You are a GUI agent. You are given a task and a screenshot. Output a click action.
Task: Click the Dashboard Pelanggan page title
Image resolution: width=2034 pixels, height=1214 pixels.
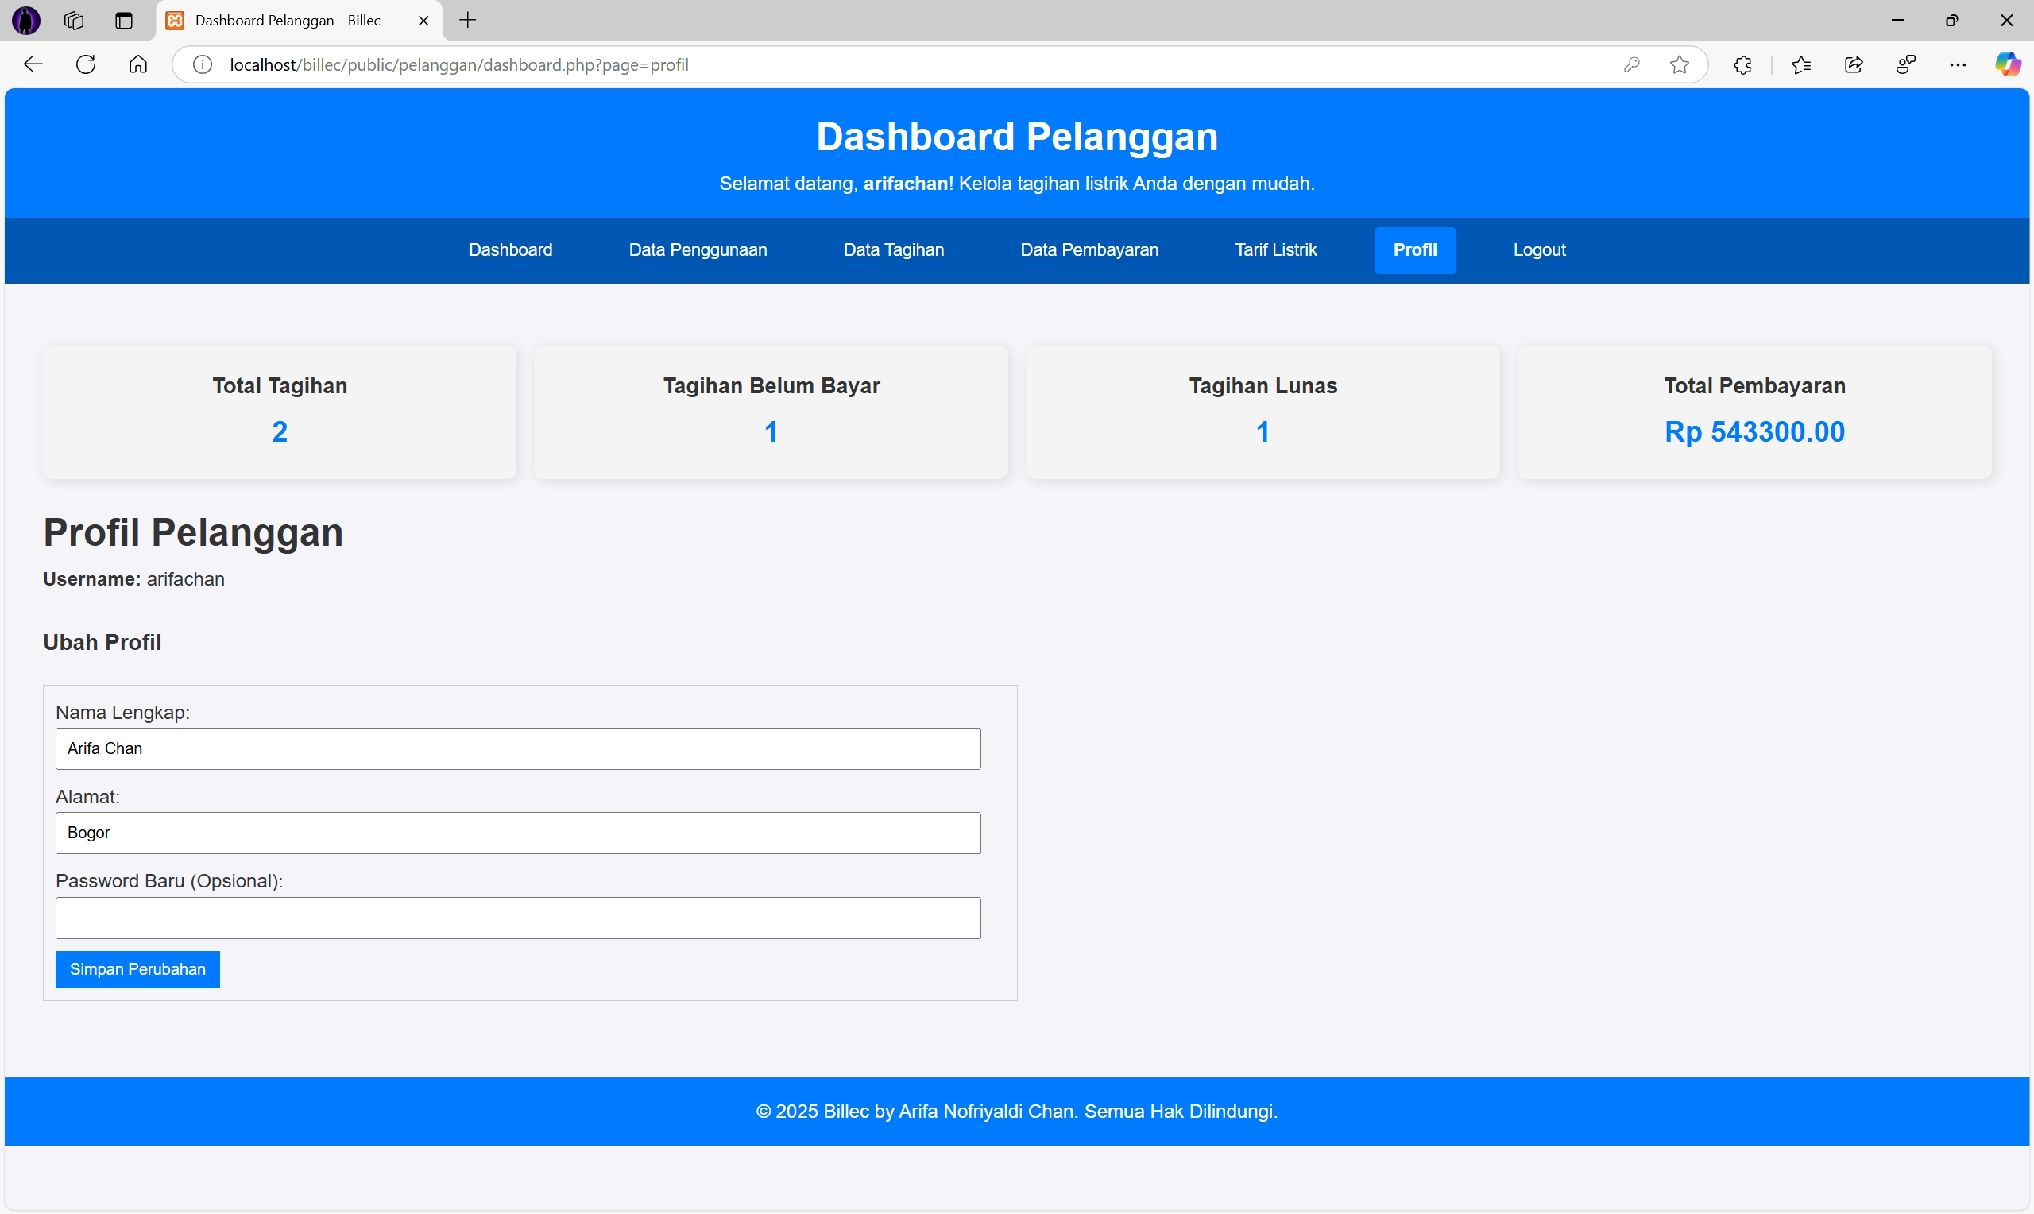1016,137
